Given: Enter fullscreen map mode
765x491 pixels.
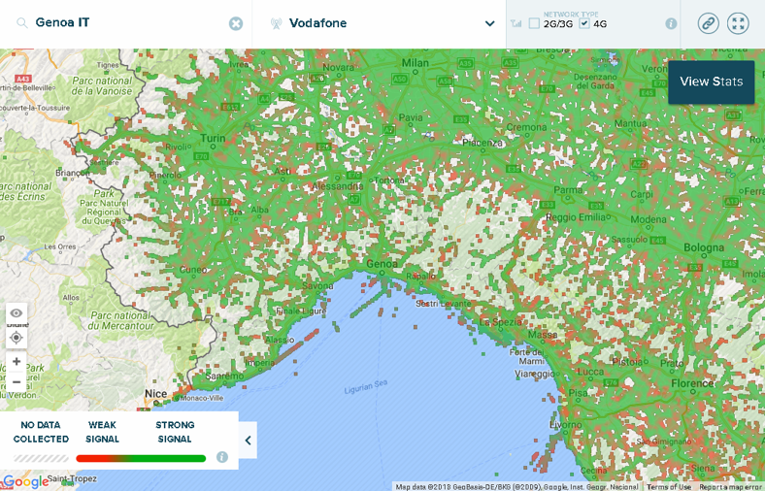Looking at the screenshot, I should click(738, 23).
